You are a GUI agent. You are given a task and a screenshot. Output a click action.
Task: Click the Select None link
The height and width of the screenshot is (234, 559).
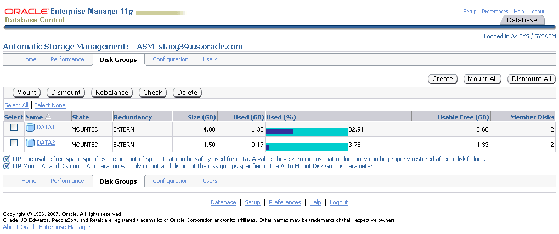point(50,105)
